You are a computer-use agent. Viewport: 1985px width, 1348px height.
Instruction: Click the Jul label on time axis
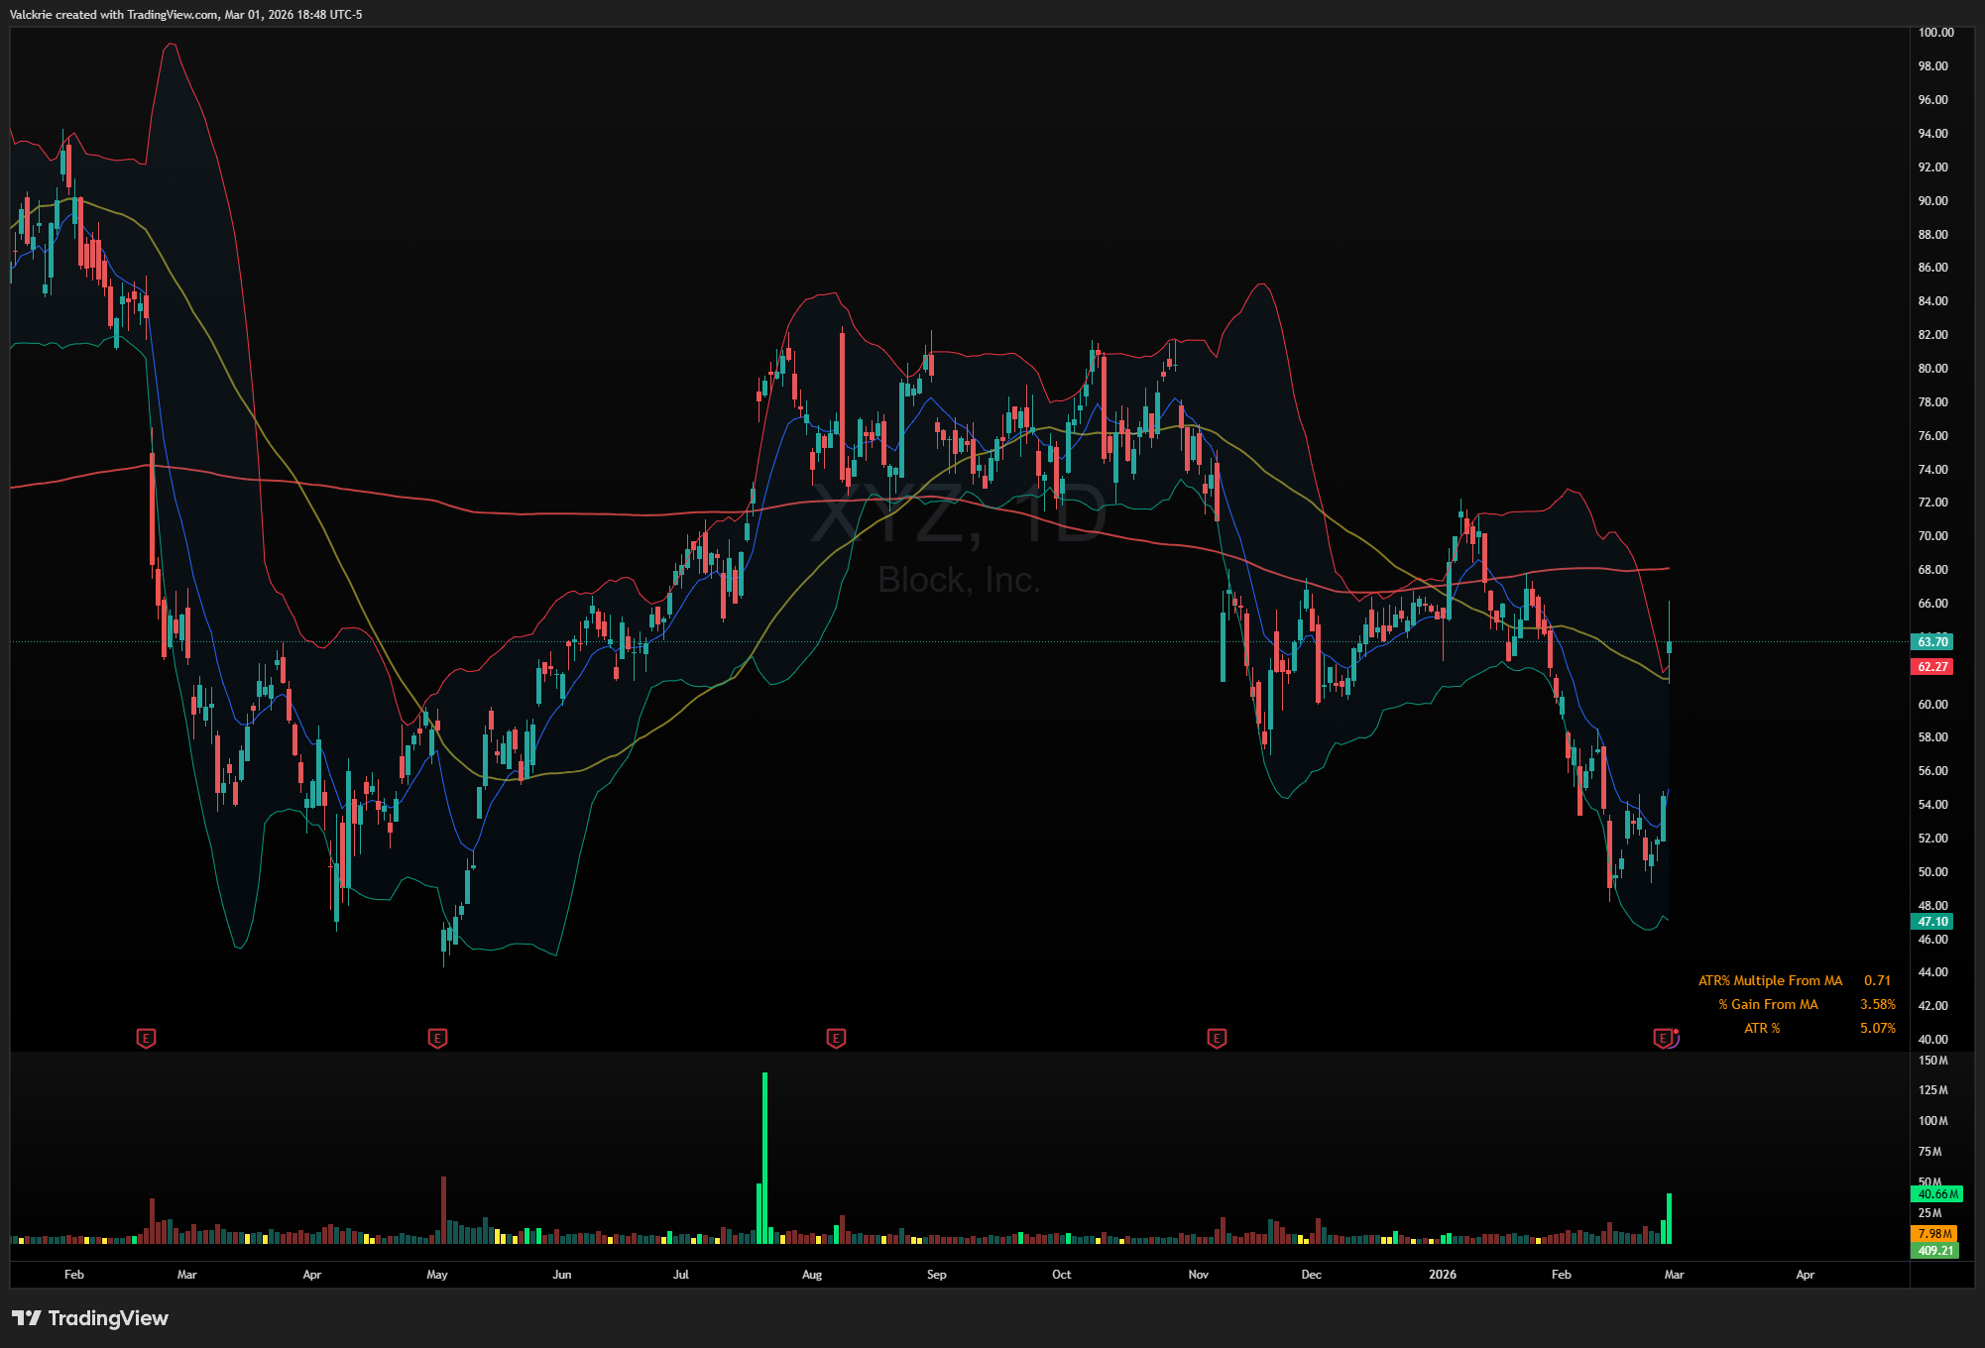680,1275
